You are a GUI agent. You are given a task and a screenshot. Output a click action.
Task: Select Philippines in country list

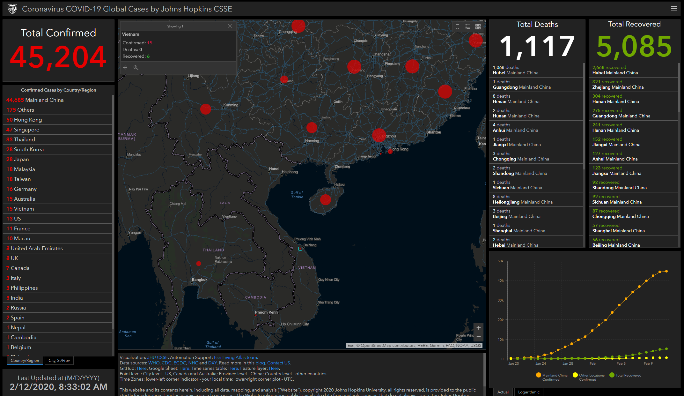pyautogui.click(x=58, y=288)
